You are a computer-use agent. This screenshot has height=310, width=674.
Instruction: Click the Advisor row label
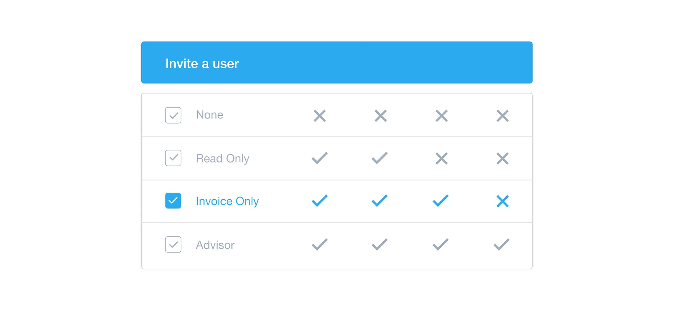[x=215, y=245]
